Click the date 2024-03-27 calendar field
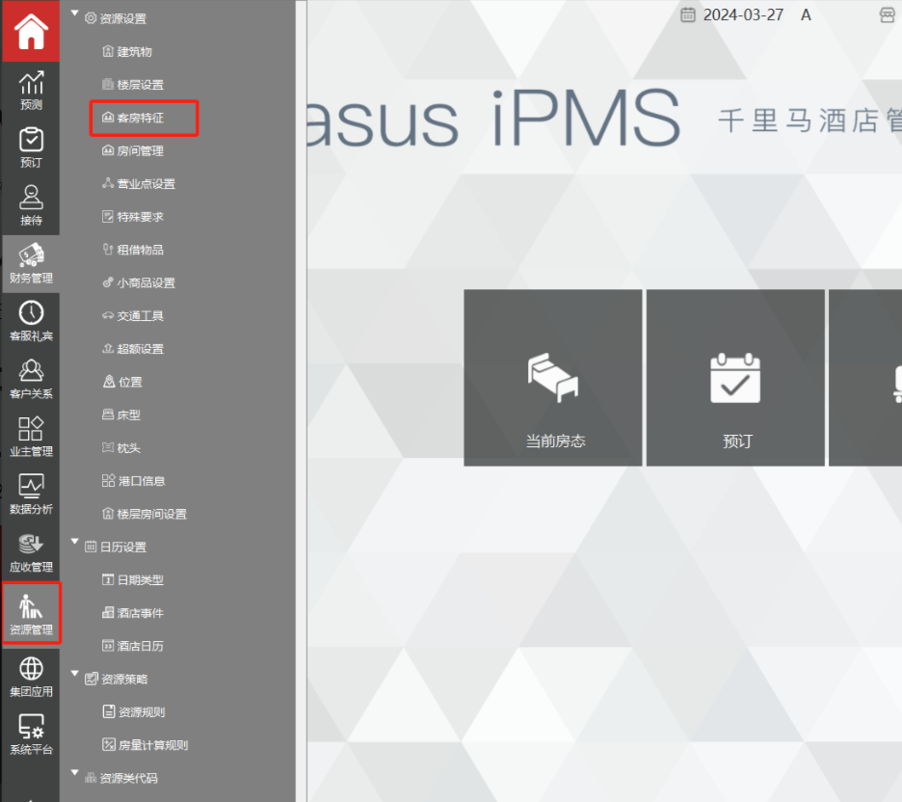The image size is (902, 802). click(732, 14)
